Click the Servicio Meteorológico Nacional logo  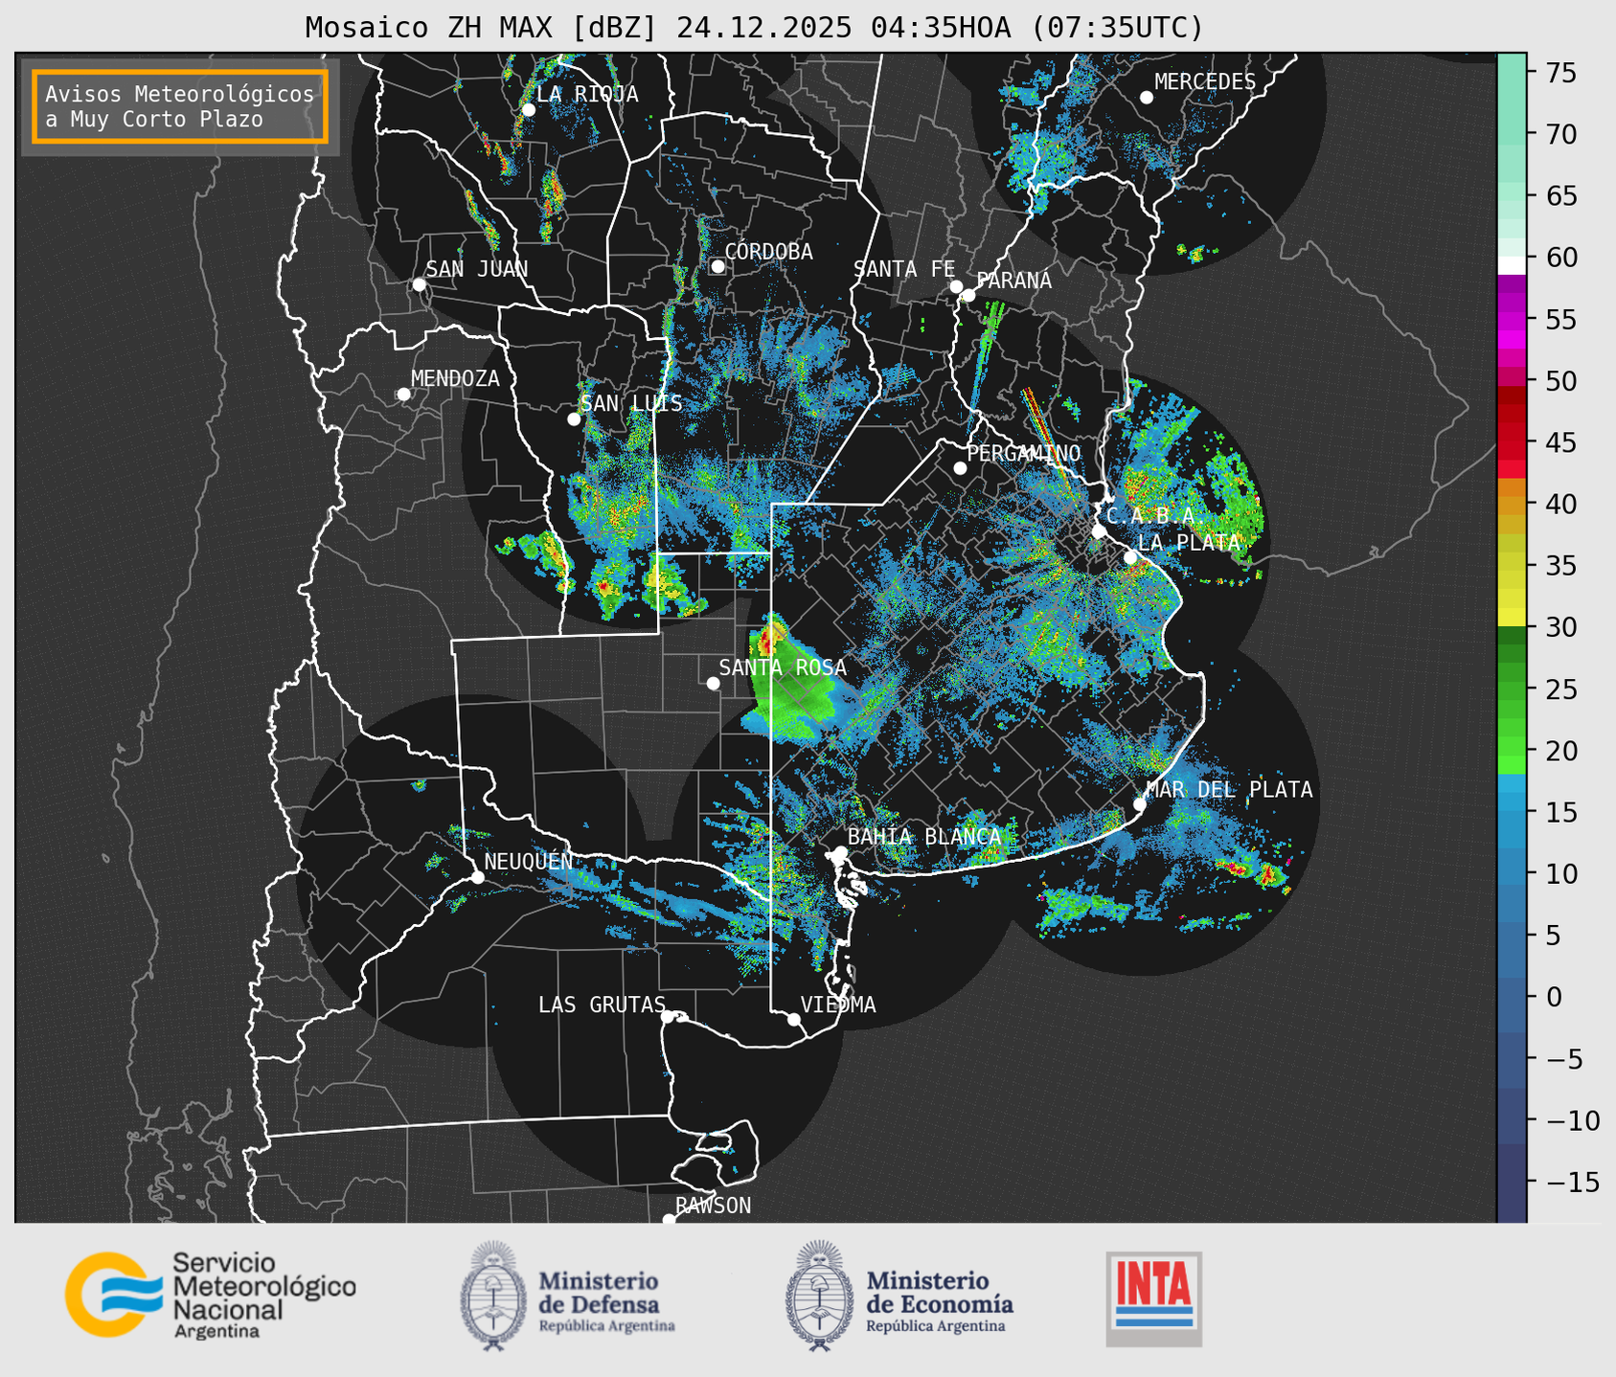[210, 1295]
